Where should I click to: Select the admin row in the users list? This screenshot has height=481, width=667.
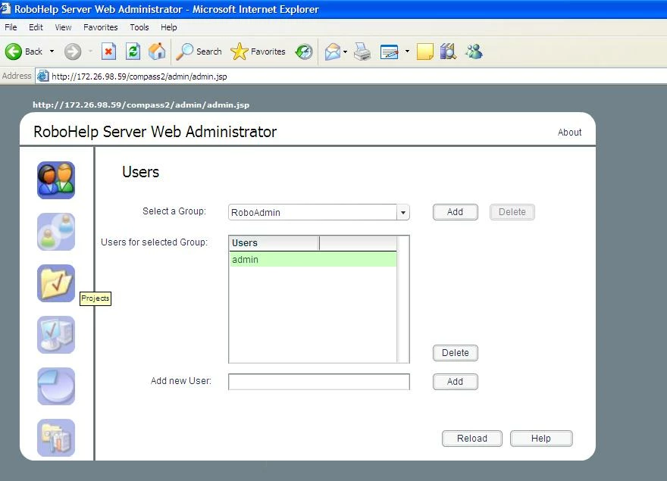pyautogui.click(x=313, y=259)
